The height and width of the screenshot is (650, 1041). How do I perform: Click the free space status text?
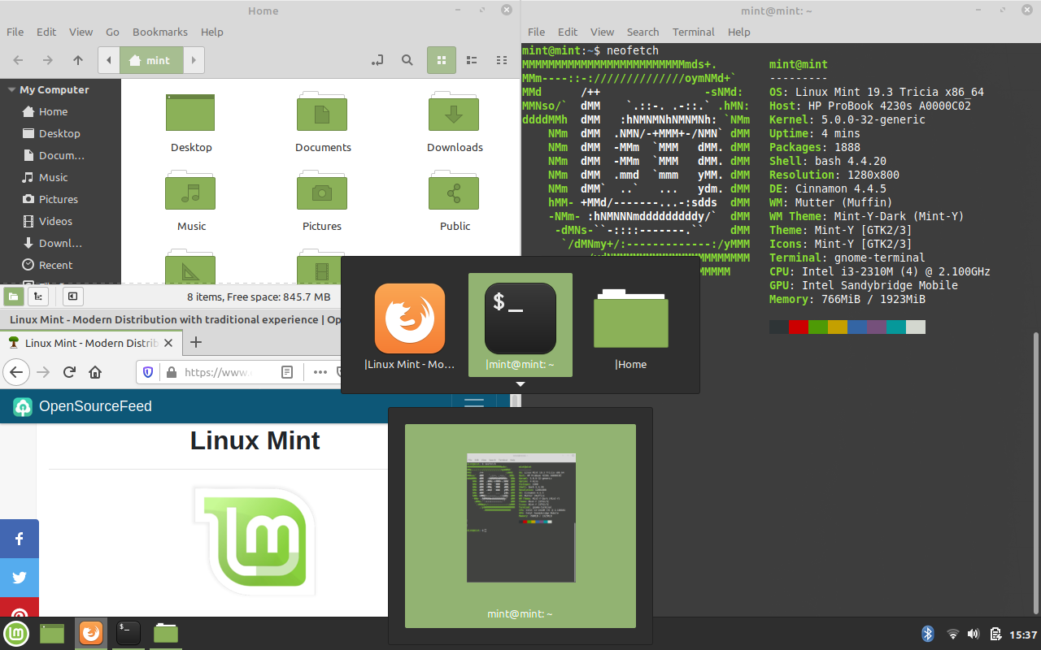pos(259,297)
